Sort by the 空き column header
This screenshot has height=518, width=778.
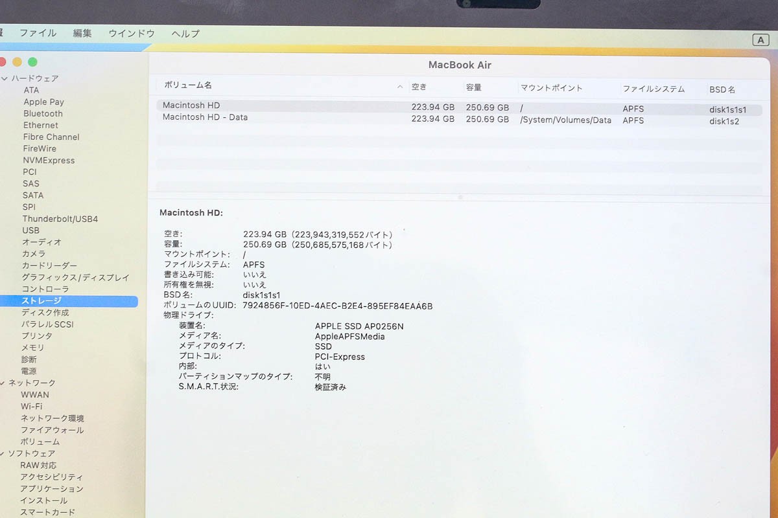pos(419,87)
